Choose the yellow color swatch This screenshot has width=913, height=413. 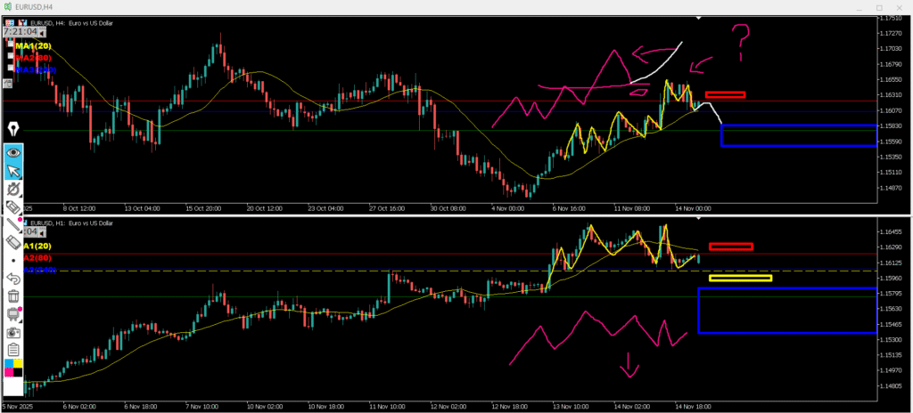point(18,363)
